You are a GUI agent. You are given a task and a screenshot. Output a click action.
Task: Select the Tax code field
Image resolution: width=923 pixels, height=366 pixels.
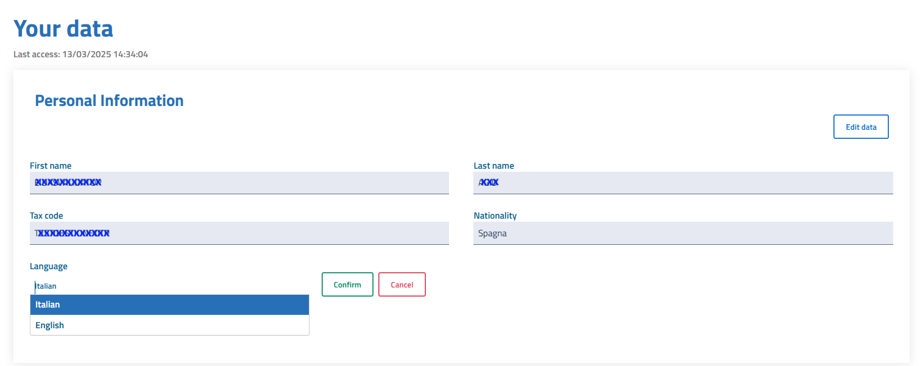pyautogui.click(x=239, y=233)
